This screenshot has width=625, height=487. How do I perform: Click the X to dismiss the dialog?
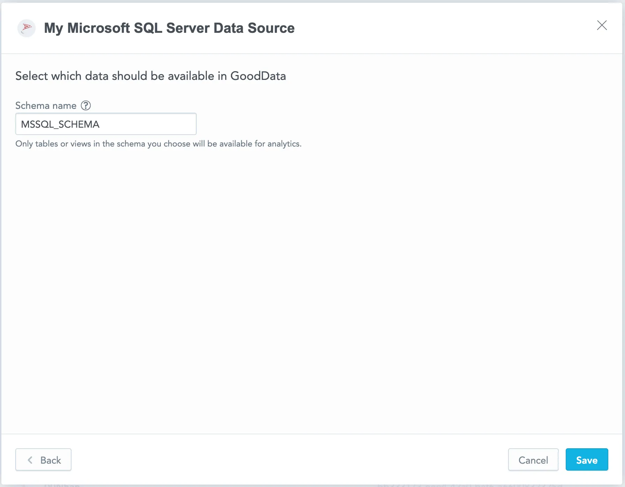602,25
